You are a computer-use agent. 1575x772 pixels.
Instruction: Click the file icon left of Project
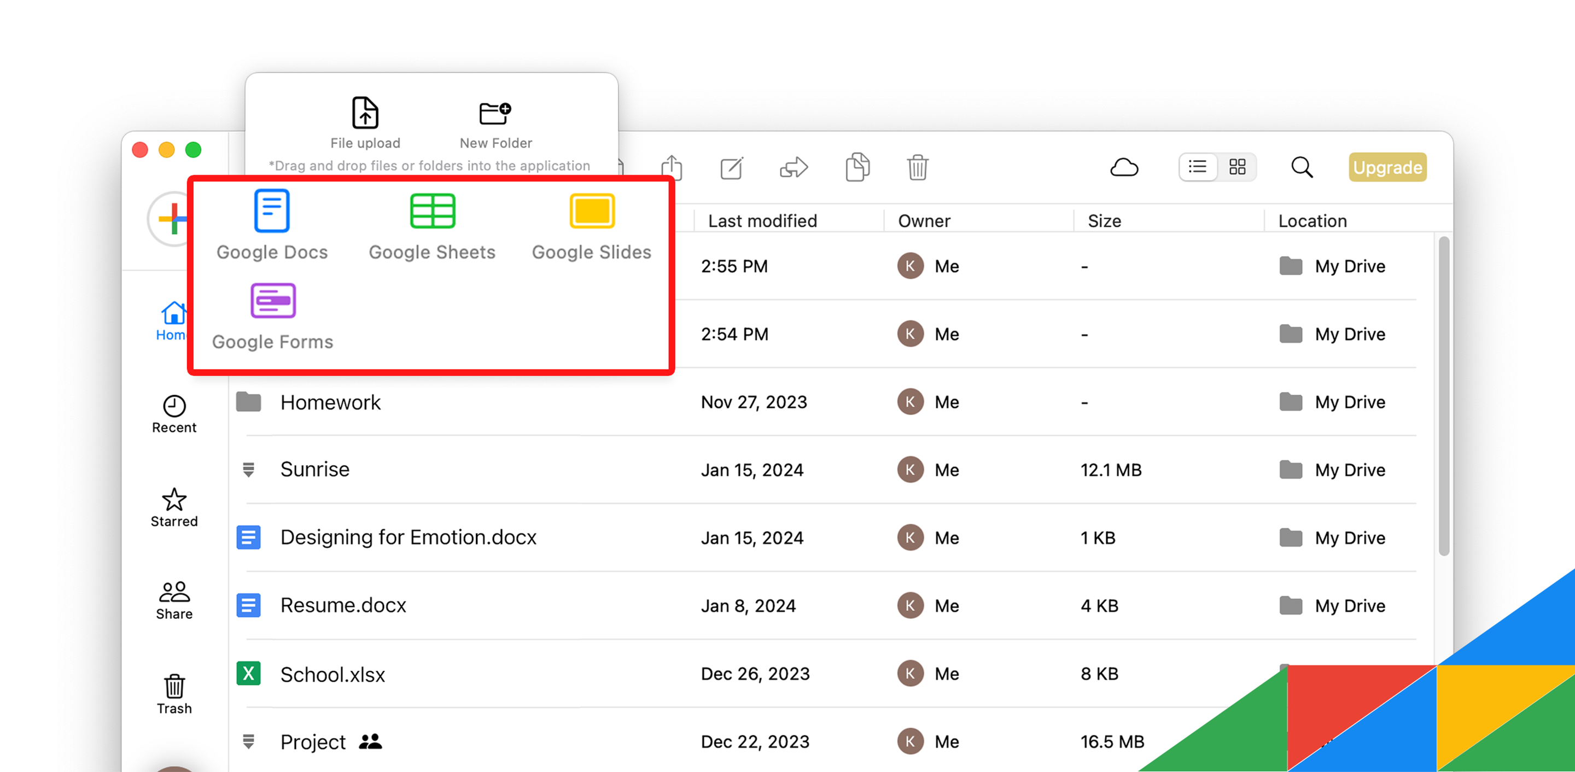[x=248, y=741]
